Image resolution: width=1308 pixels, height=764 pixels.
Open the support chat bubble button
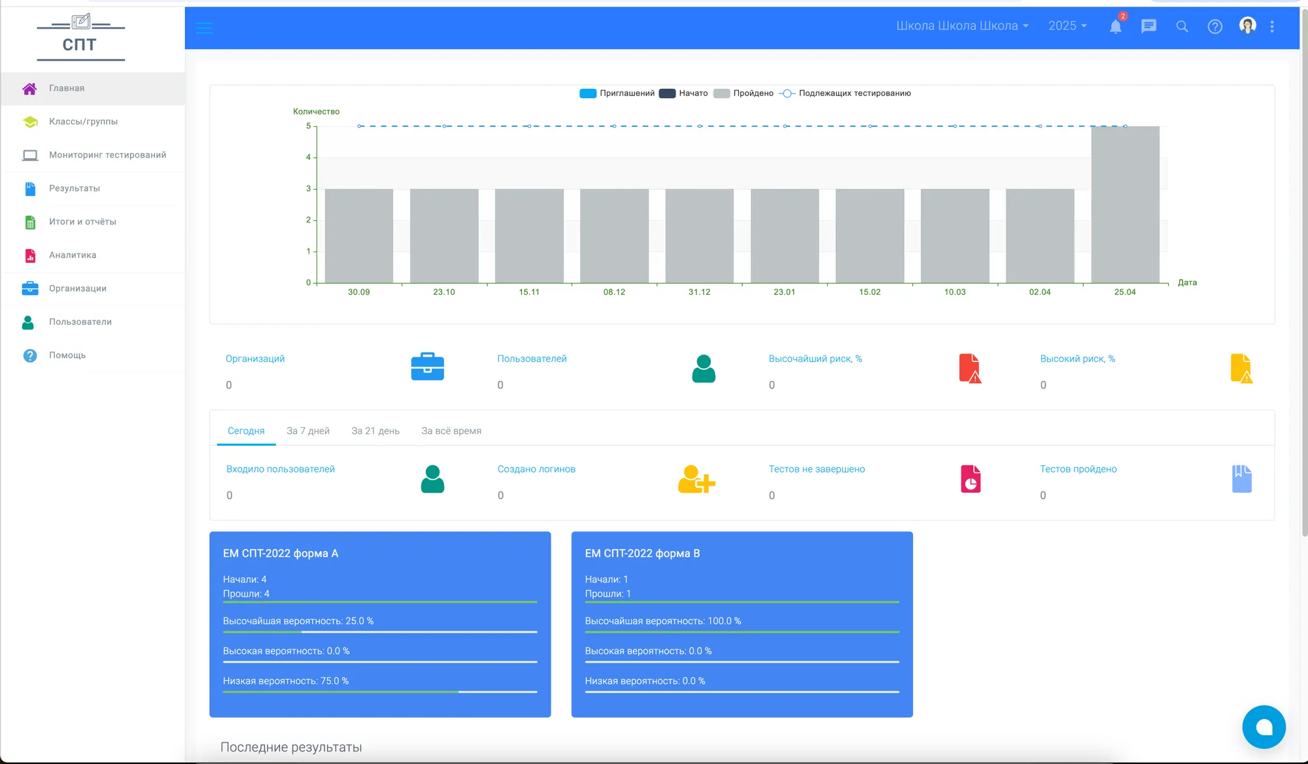point(1264,727)
